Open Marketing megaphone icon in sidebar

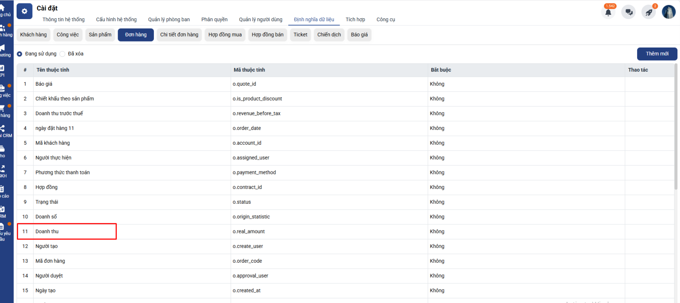3,48
